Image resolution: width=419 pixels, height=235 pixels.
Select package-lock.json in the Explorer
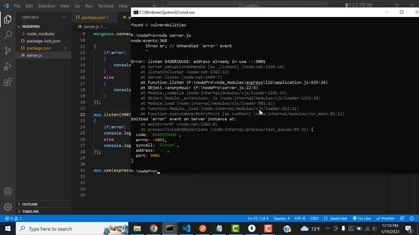tap(43, 41)
